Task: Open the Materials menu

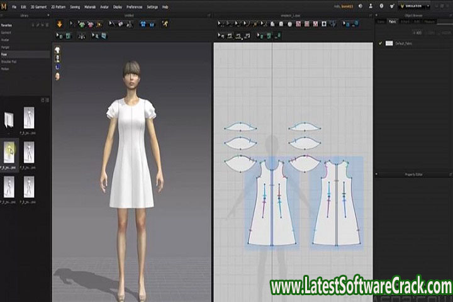Action: (90, 7)
